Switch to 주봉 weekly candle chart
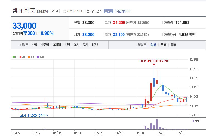The image size is (206, 140). click(163, 45)
